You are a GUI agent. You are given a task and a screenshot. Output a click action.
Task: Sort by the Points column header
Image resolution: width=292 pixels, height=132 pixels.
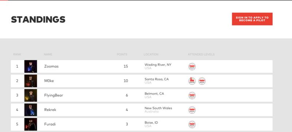point(122,54)
